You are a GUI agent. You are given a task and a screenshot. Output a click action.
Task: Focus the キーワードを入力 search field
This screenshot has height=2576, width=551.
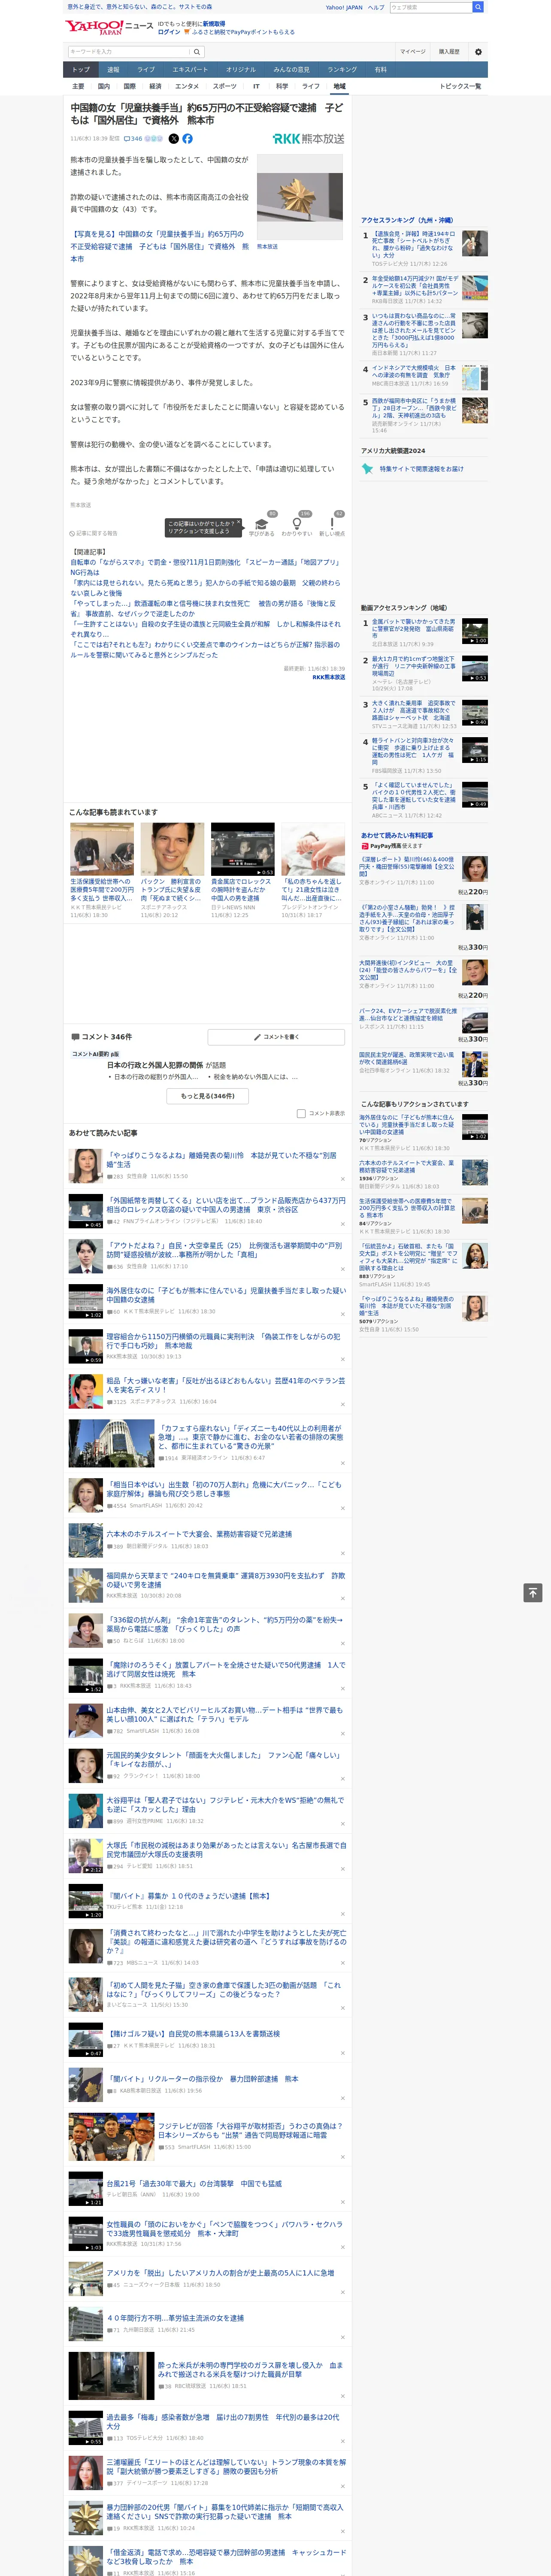pos(129,52)
